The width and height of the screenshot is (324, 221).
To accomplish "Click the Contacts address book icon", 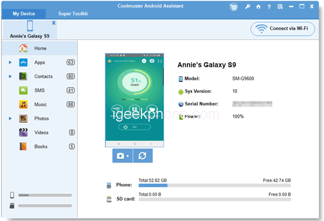I will [x=23, y=77].
